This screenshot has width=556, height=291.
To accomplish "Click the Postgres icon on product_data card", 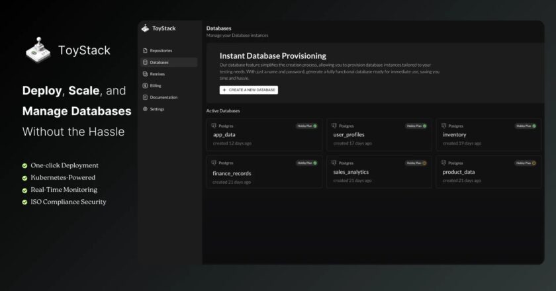I will tap(443, 163).
